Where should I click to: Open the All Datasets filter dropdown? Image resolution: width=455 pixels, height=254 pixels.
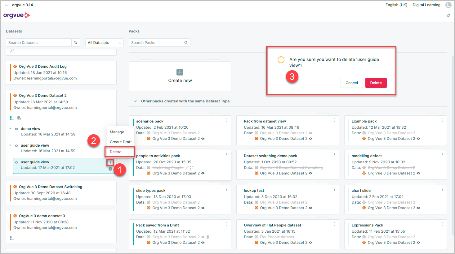click(x=105, y=43)
